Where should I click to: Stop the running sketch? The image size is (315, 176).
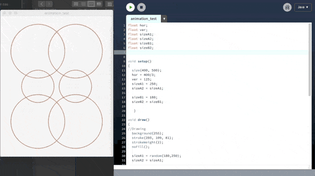pyautogui.click(x=142, y=7)
